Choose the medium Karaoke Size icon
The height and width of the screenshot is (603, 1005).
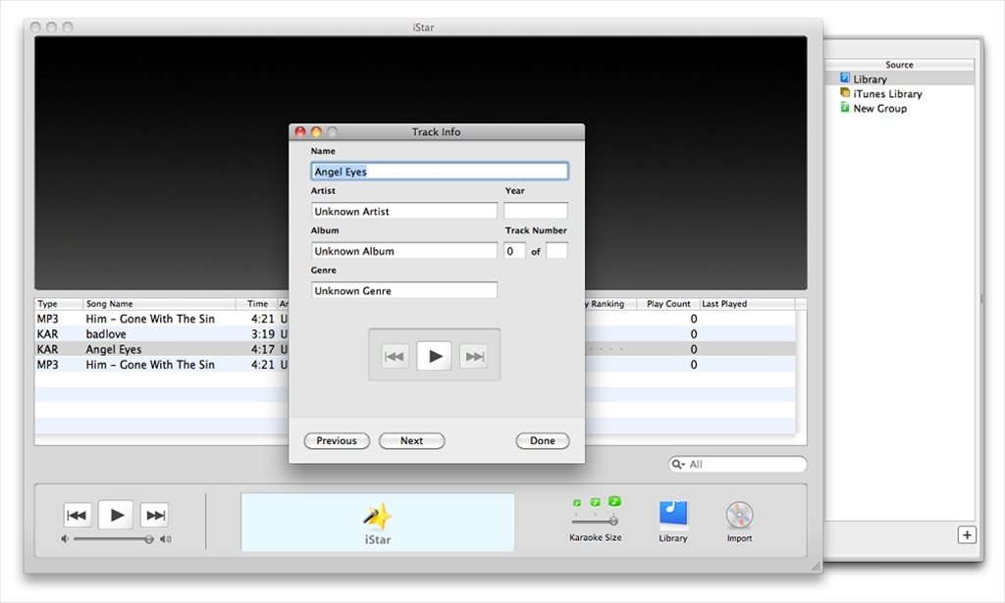coord(595,502)
